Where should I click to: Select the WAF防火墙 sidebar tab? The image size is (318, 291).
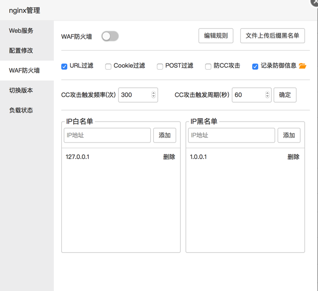coord(27,70)
